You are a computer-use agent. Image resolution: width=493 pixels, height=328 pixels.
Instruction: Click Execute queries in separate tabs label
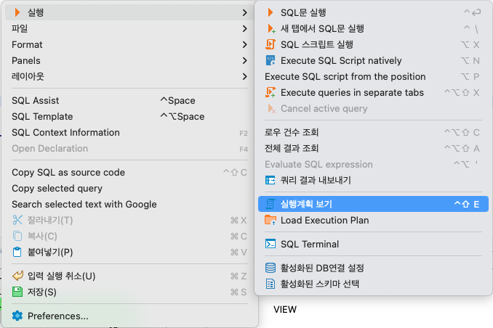coord(352,93)
